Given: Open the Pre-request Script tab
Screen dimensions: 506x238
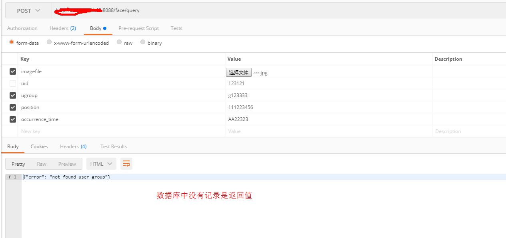Looking at the screenshot, I should pyautogui.click(x=138, y=28).
